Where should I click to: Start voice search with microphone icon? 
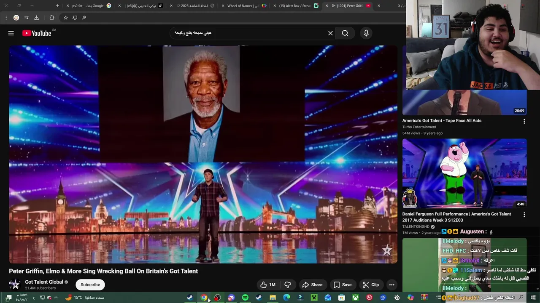[366, 33]
